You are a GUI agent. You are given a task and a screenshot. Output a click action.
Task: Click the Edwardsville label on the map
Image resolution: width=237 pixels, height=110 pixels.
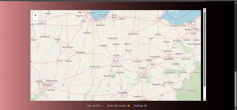(52, 81)
